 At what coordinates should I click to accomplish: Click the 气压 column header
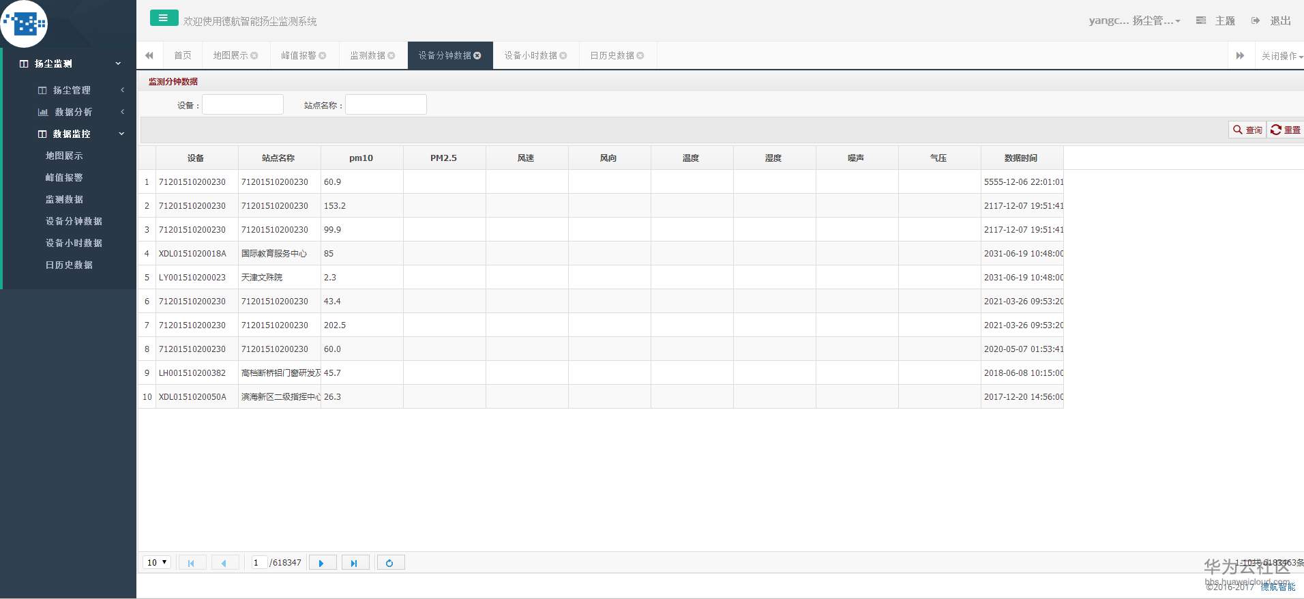[x=939, y=158]
